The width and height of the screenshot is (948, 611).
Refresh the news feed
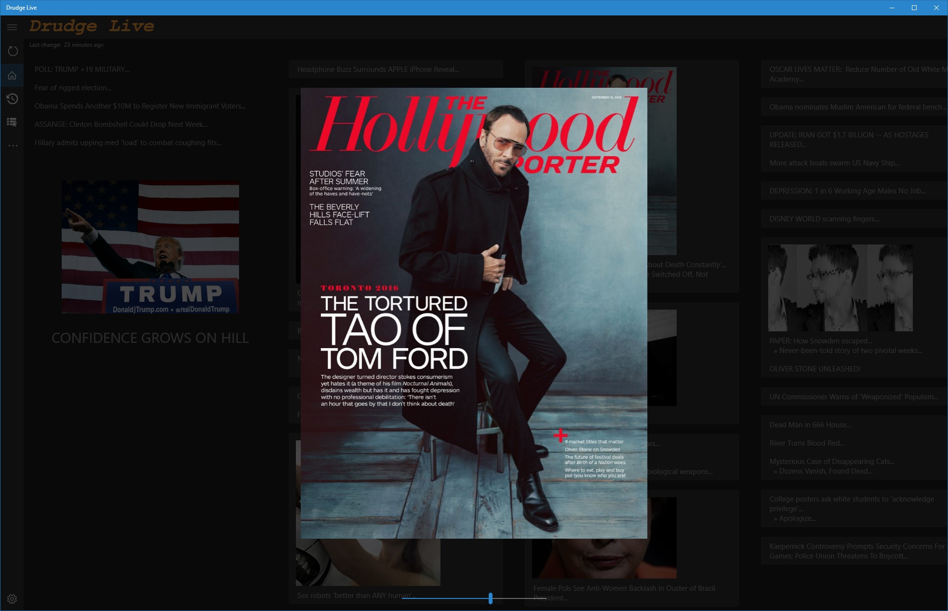click(13, 51)
